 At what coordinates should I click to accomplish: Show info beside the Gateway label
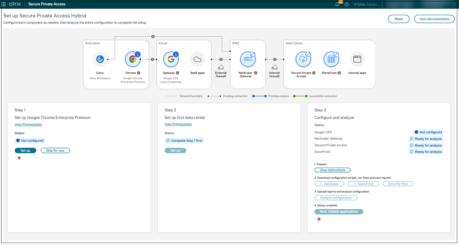[x=177, y=73]
